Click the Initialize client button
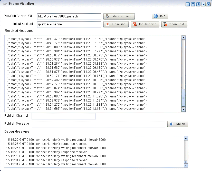Image resolution: width=212 pixels, height=171 pixels. 119,16
